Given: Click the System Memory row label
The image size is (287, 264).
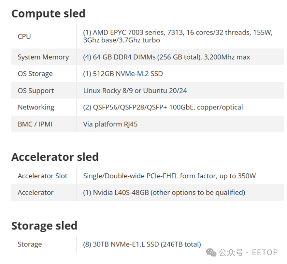Looking at the screenshot, I should (x=43, y=57).
